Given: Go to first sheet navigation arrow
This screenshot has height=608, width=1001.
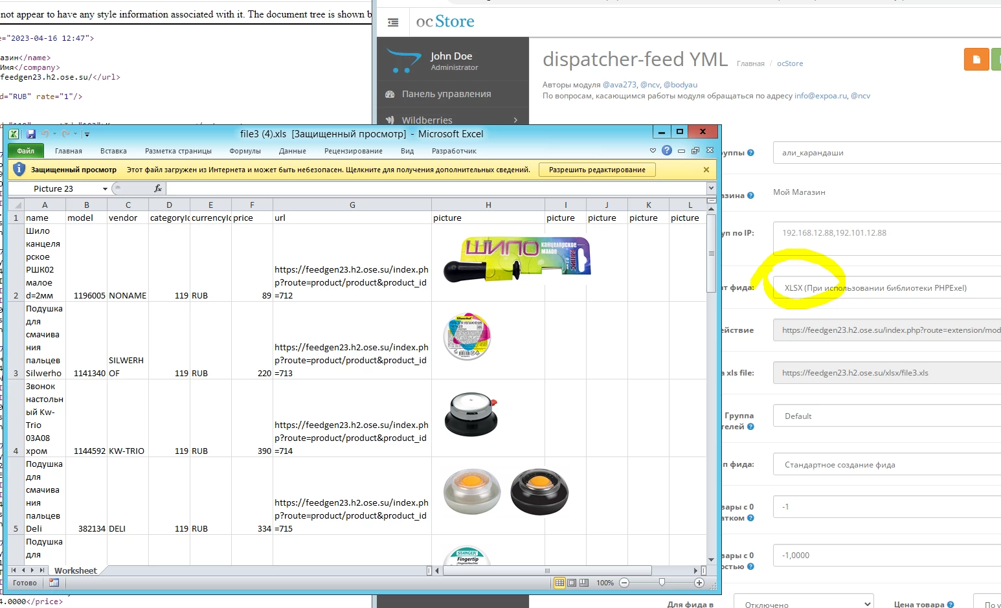Looking at the screenshot, I should [x=14, y=570].
